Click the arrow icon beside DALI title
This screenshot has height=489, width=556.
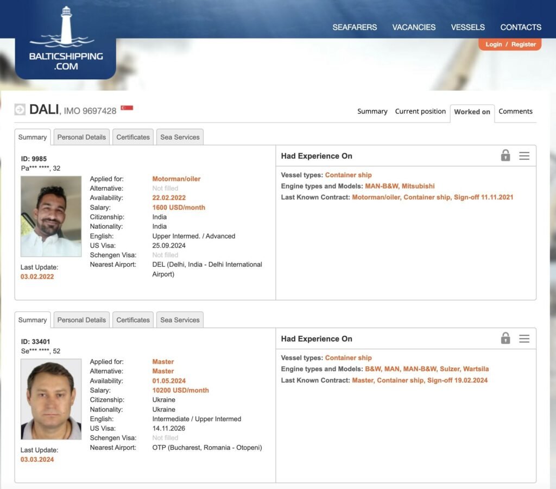pyautogui.click(x=20, y=109)
